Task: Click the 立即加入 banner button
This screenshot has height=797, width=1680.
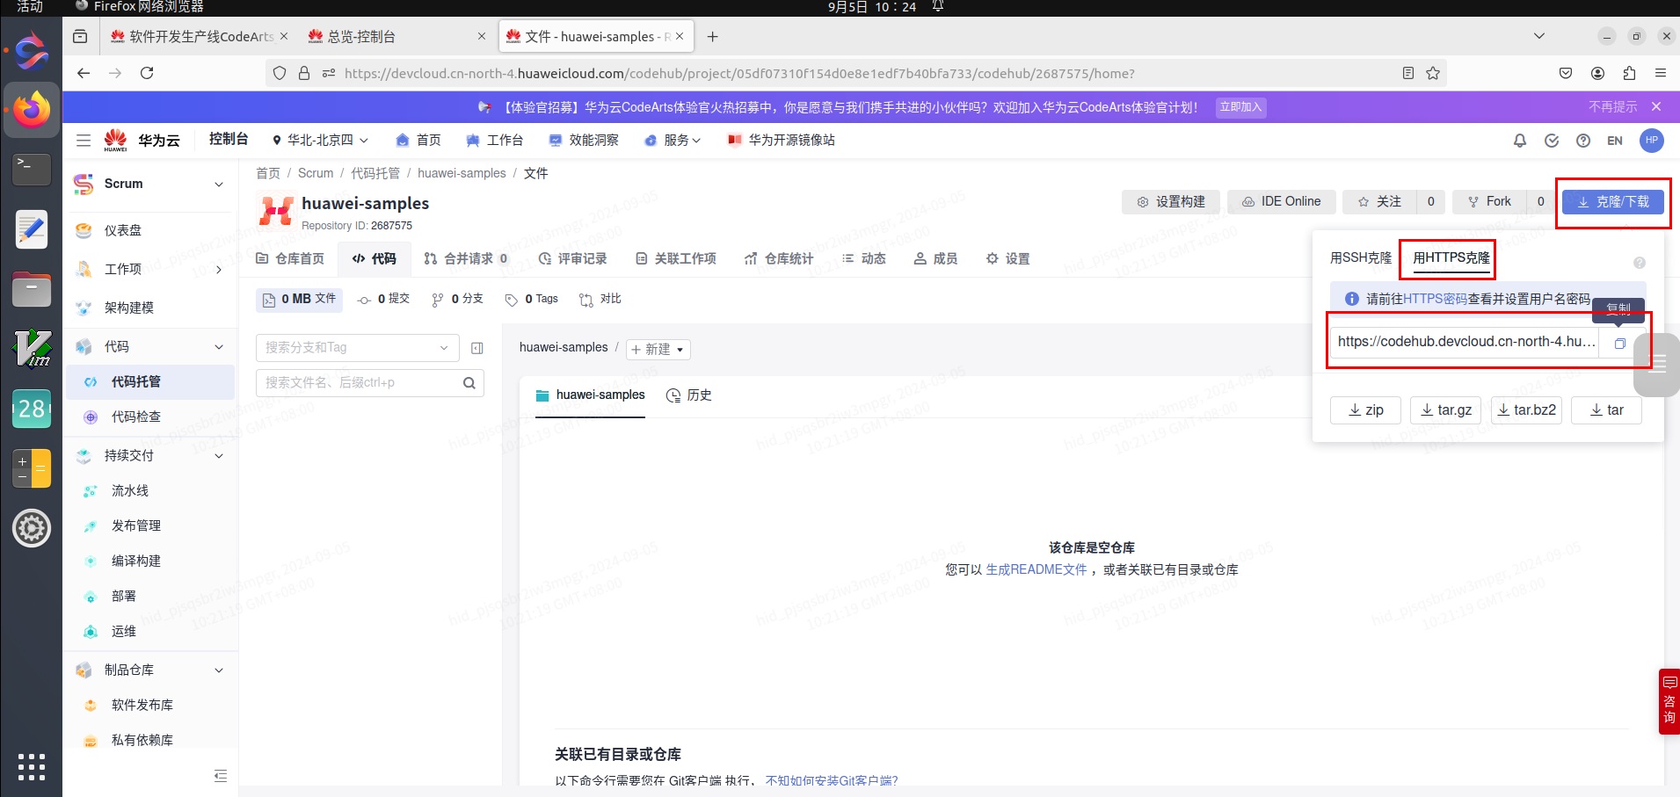Action: click(1240, 107)
